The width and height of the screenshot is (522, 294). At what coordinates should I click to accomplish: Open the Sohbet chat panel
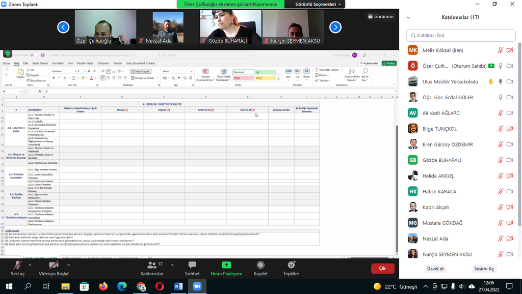[x=192, y=265]
